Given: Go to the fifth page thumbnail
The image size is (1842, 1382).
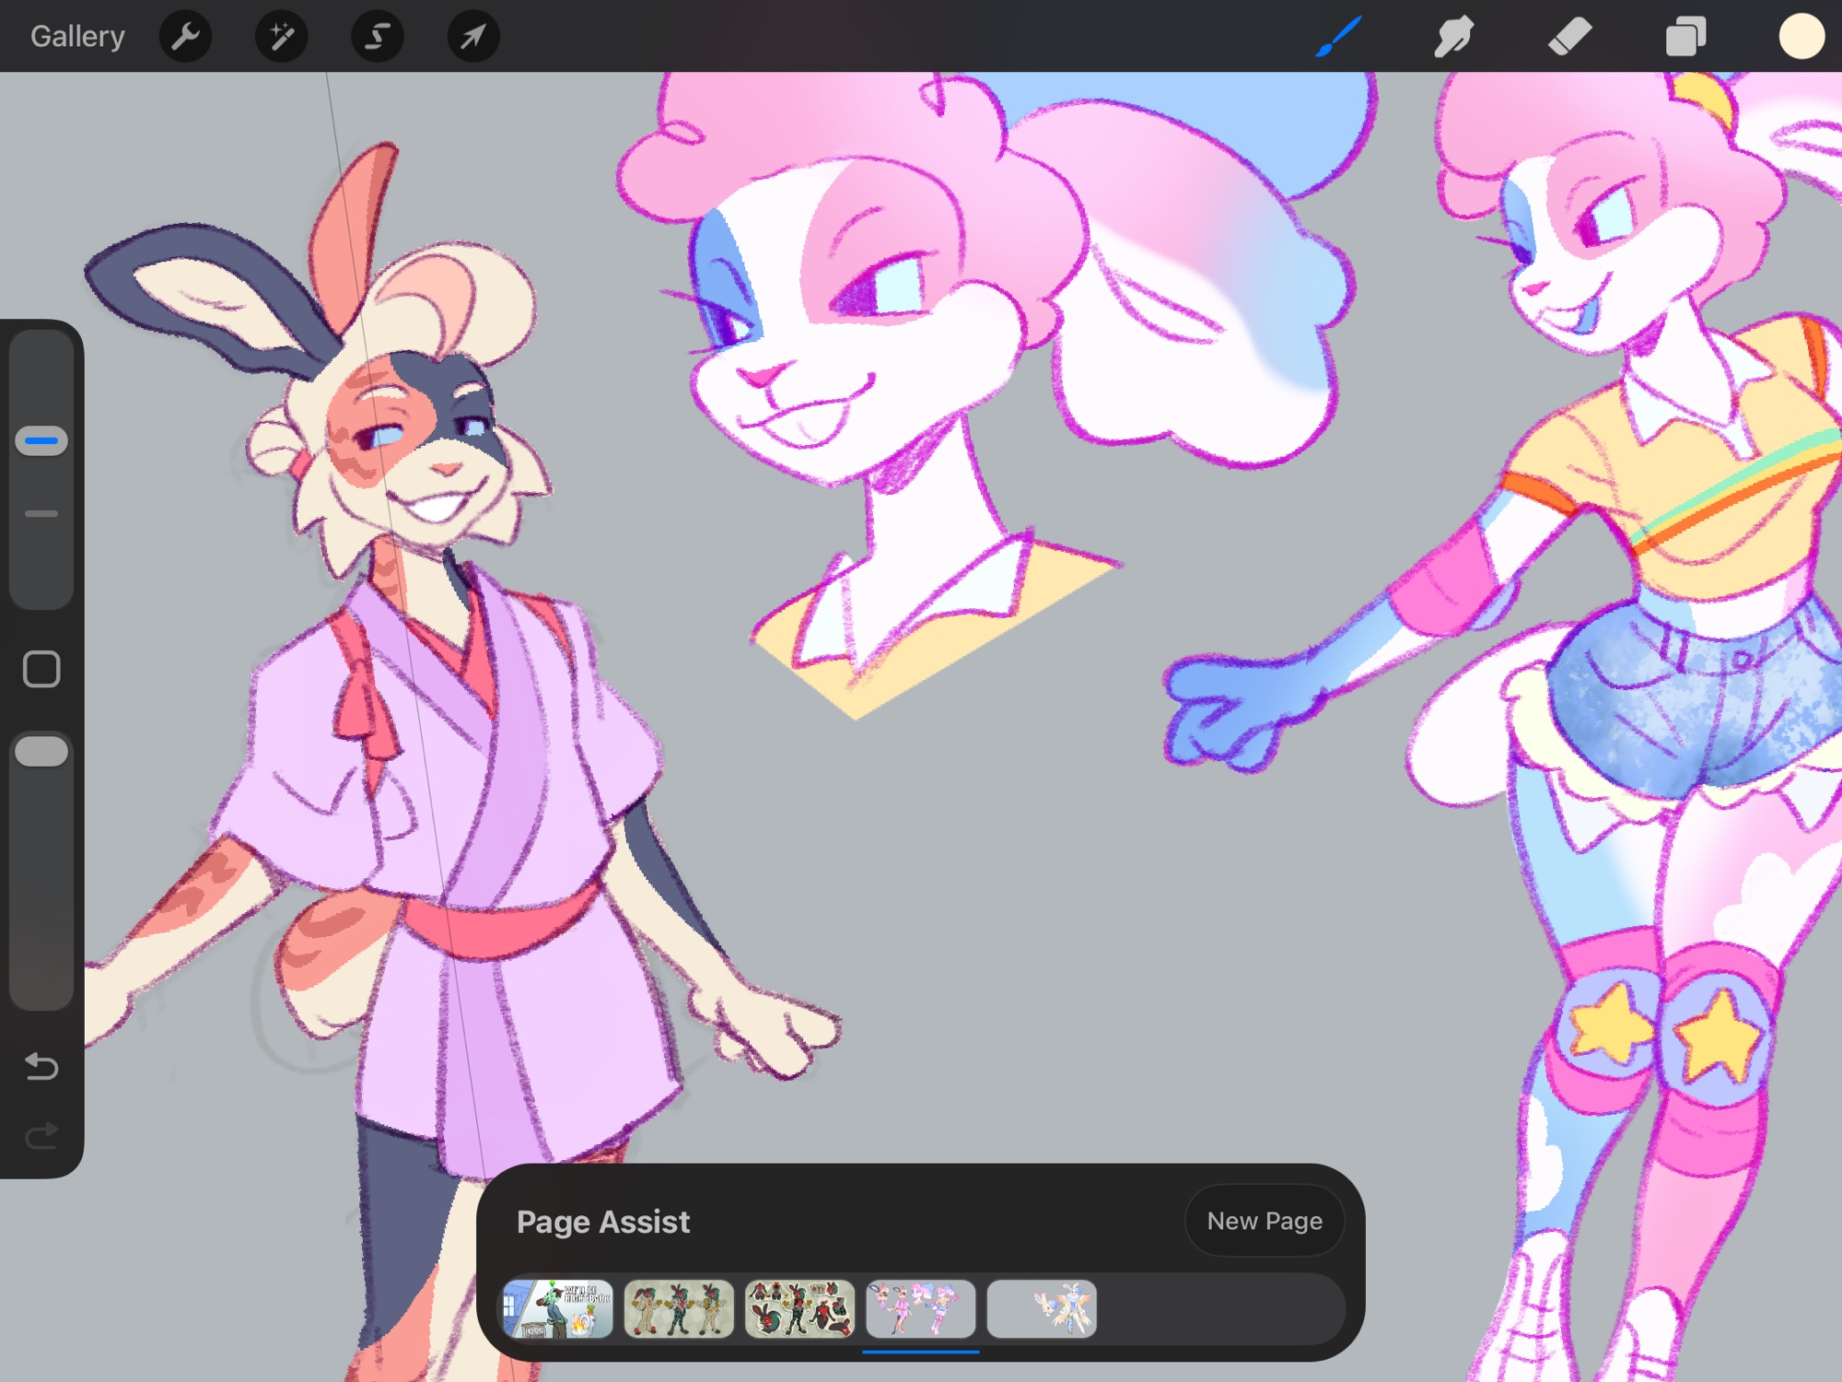Looking at the screenshot, I should 1042,1308.
